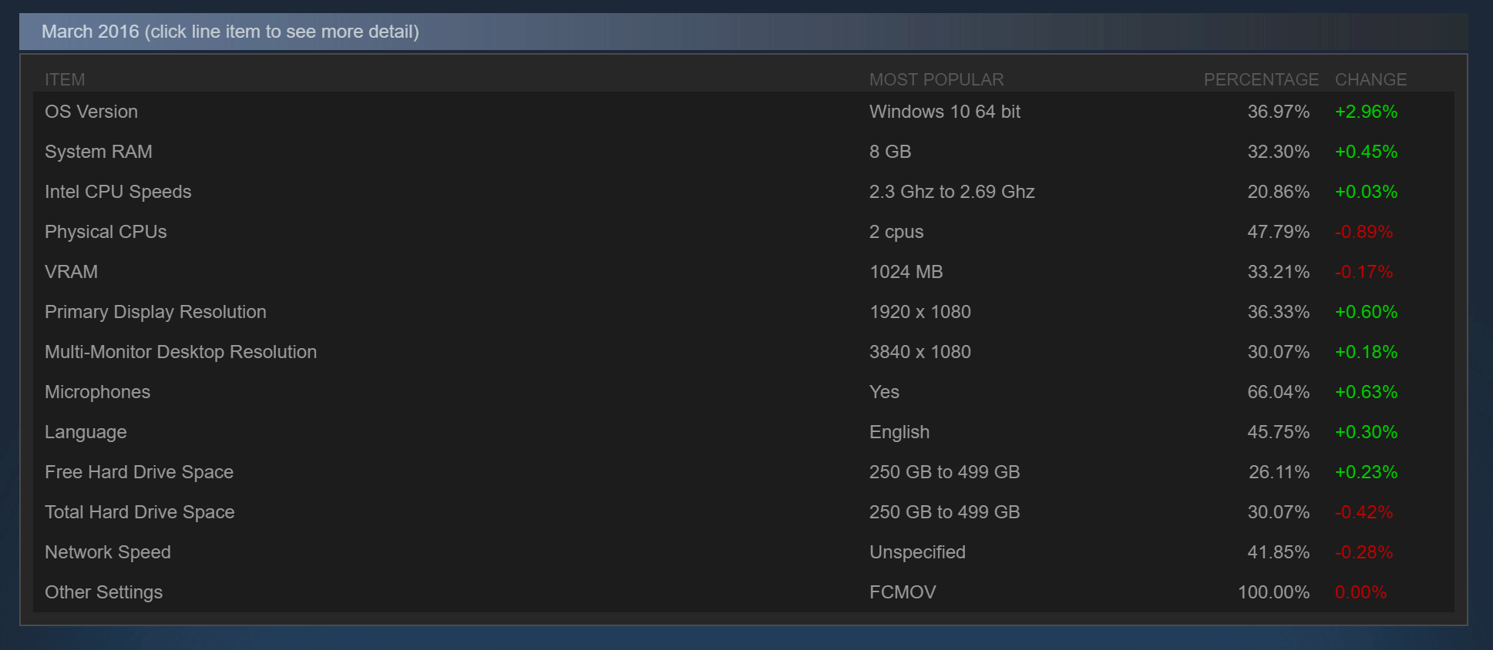This screenshot has width=1493, height=650.
Task: Click the ITEM column header
Action: 65,79
